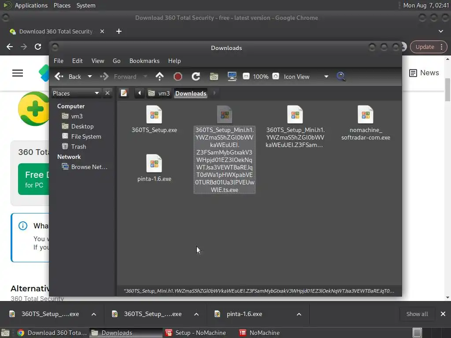Open the File menu in Downloads window

[59, 61]
